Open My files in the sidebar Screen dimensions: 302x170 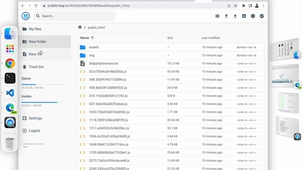tap(45, 29)
